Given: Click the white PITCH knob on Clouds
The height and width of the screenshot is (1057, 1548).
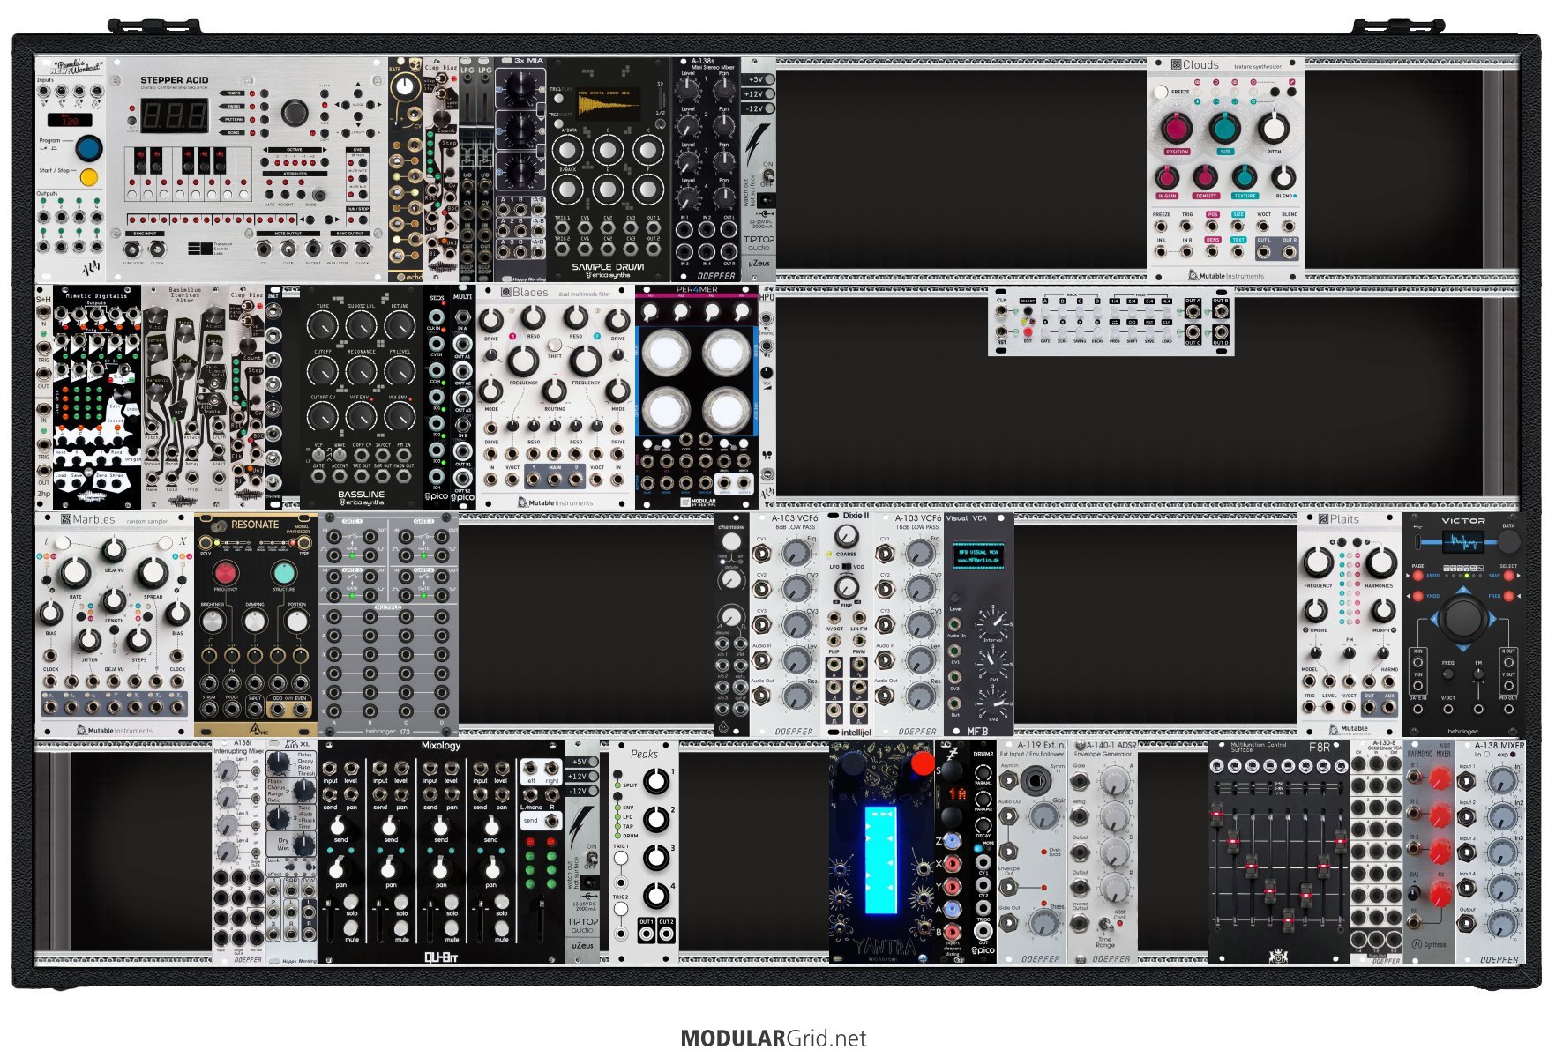Looking at the screenshot, I should [x=1273, y=128].
